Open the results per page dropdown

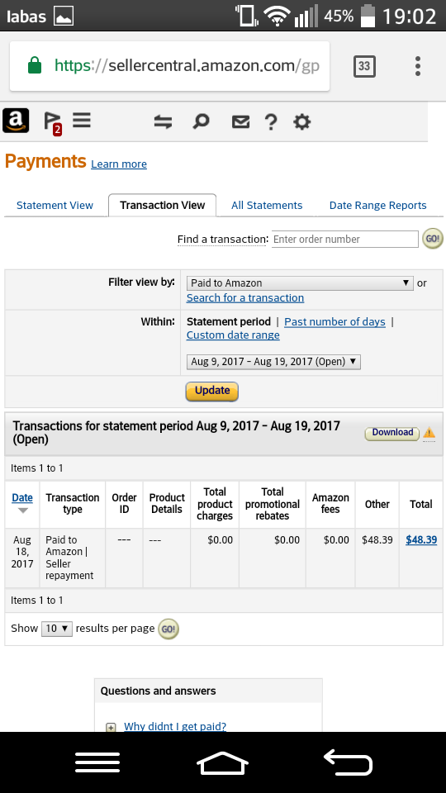[x=57, y=629]
